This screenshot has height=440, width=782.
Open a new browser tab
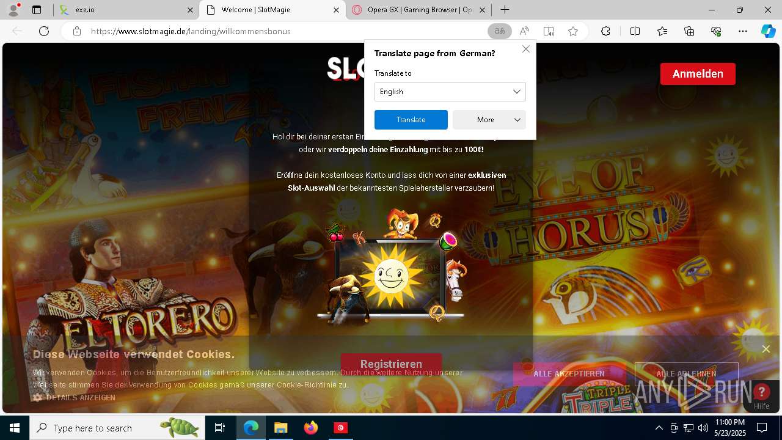point(505,10)
